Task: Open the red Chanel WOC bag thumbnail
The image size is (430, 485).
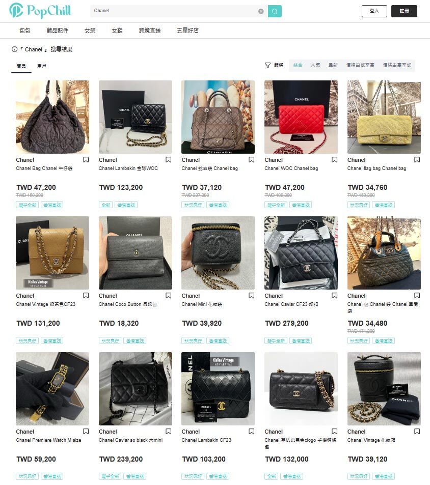Action: pyautogui.click(x=301, y=117)
